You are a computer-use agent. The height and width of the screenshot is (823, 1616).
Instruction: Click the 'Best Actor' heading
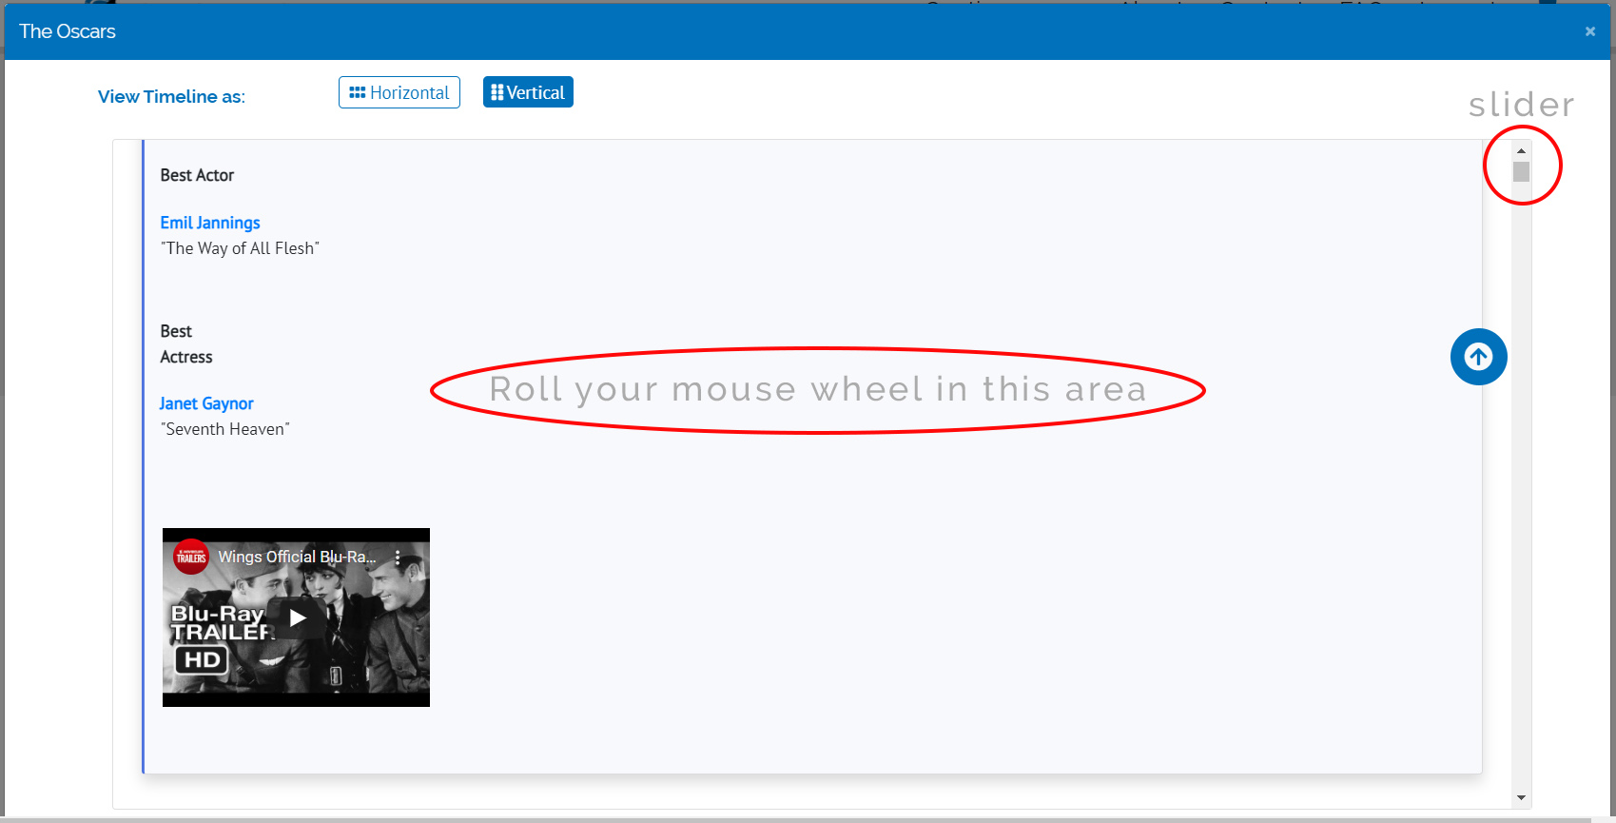click(x=197, y=175)
